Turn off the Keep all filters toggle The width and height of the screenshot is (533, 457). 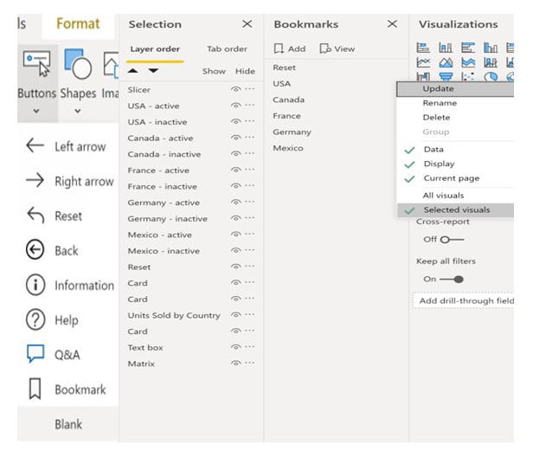coord(452,280)
